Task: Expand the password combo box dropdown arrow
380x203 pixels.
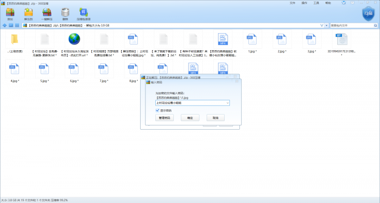Action: 228,102
